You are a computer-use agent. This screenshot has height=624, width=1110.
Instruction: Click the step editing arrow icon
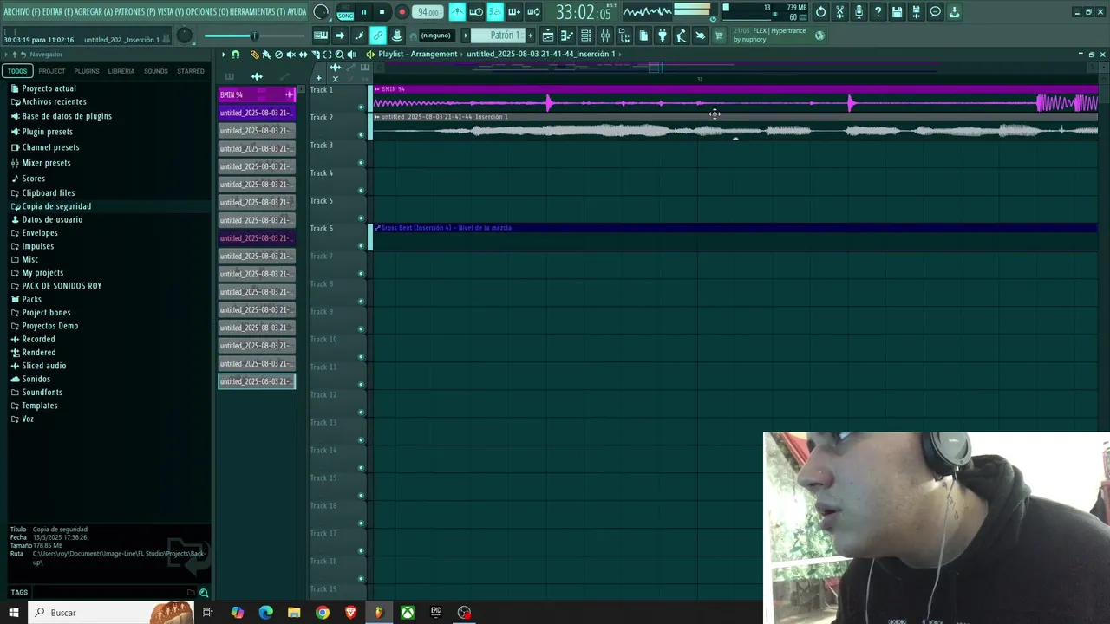(340, 36)
